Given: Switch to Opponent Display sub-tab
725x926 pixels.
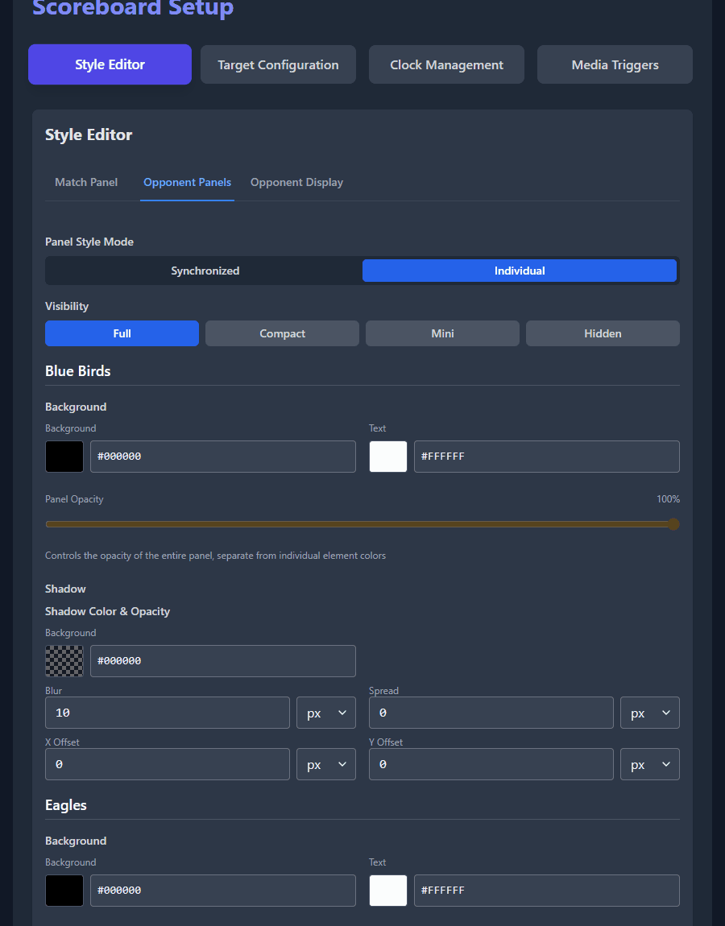Looking at the screenshot, I should point(296,183).
